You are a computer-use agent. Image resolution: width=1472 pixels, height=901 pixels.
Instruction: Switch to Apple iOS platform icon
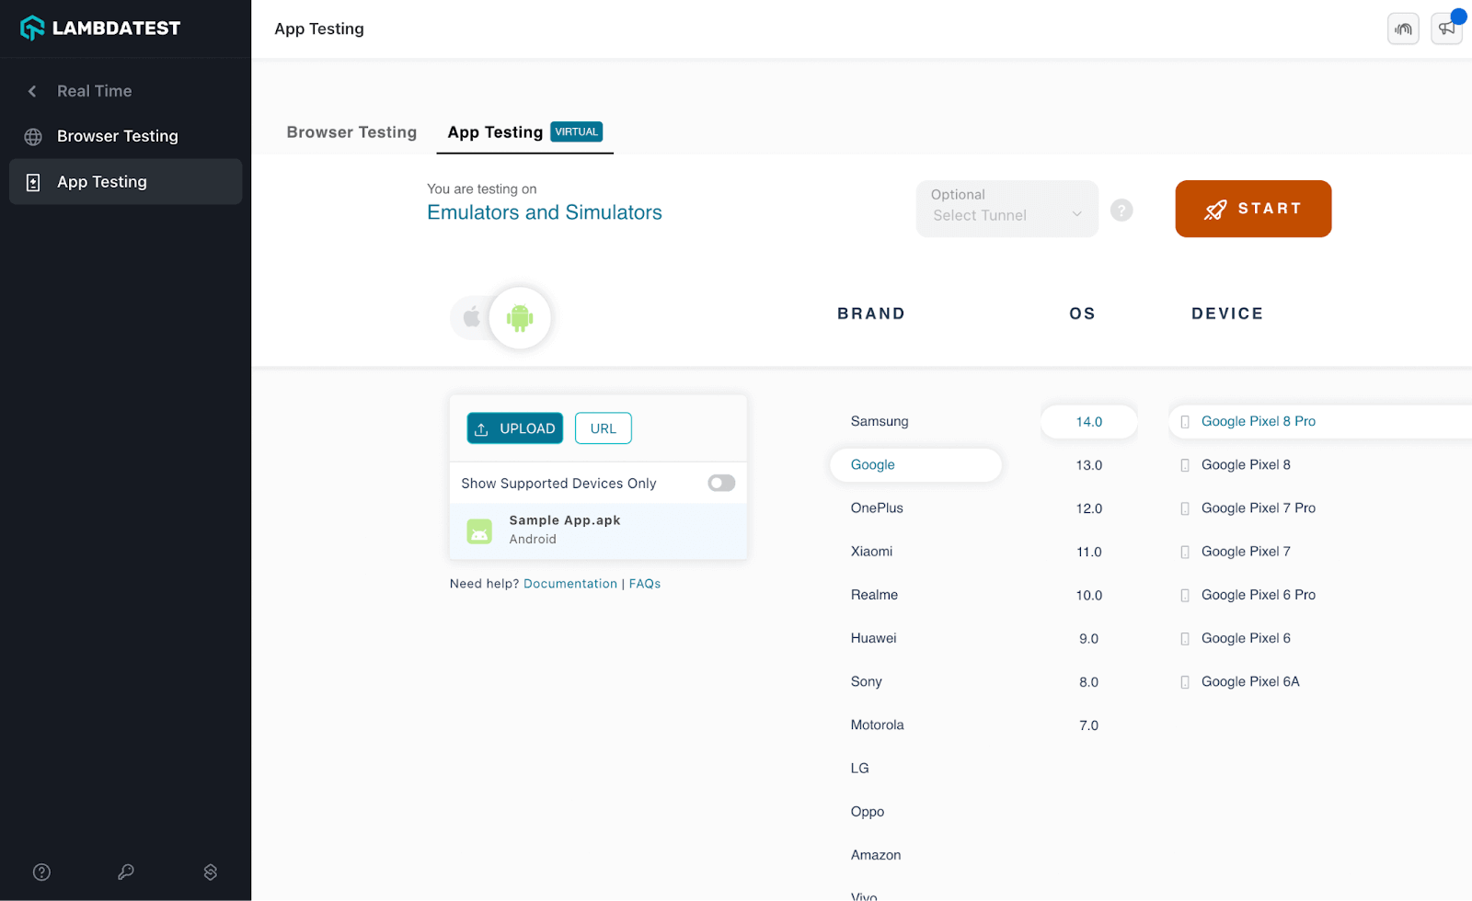(x=471, y=318)
